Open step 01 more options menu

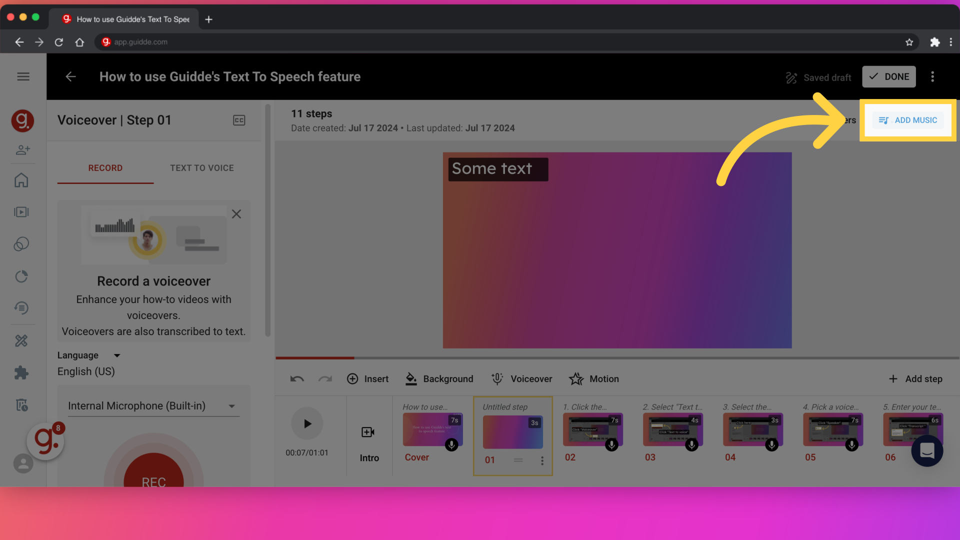[x=542, y=460]
